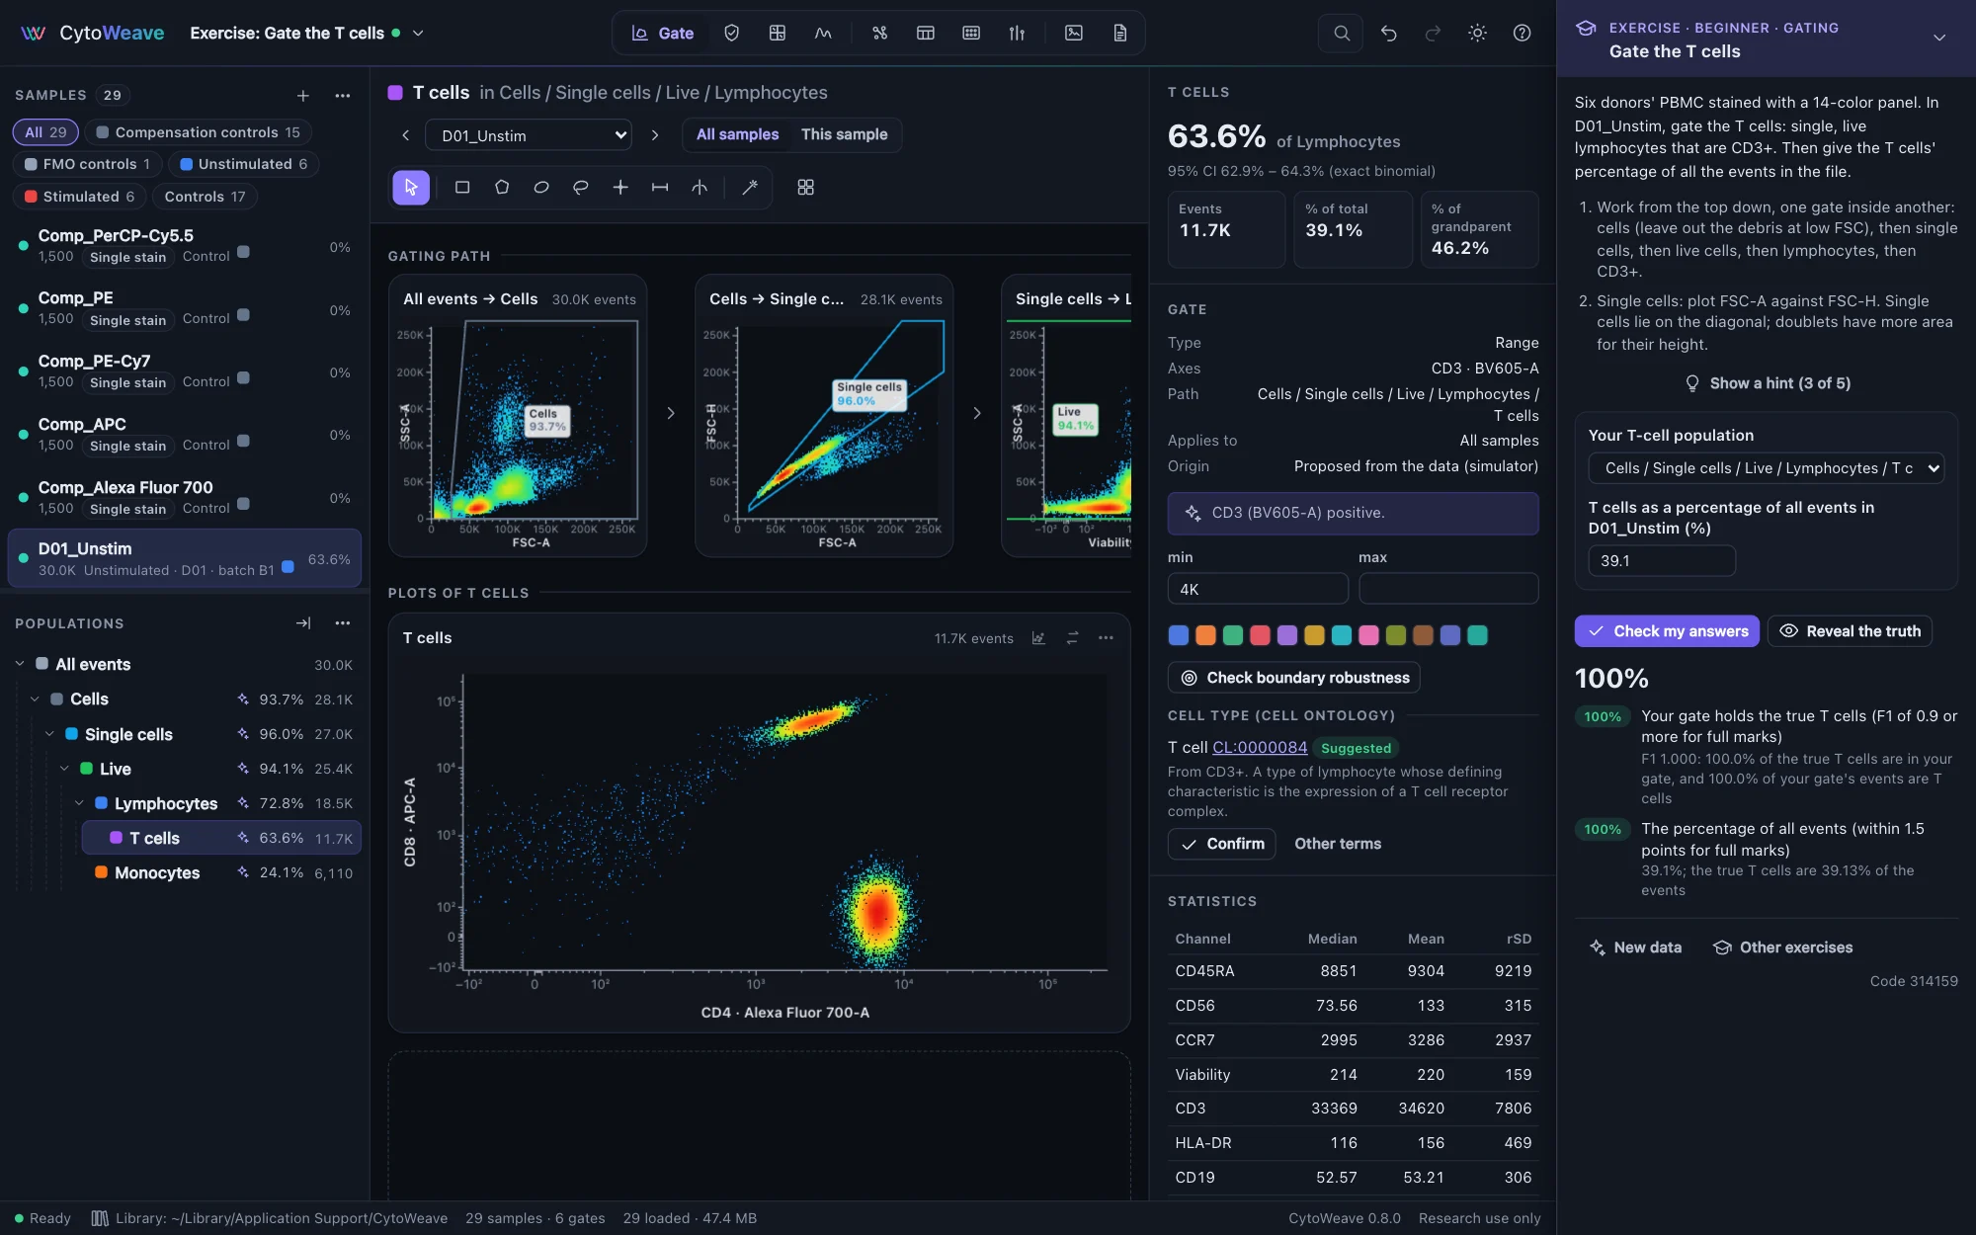Select the magic wand auto-gate tool
This screenshot has height=1235, width=1976.
coord(750,187)
